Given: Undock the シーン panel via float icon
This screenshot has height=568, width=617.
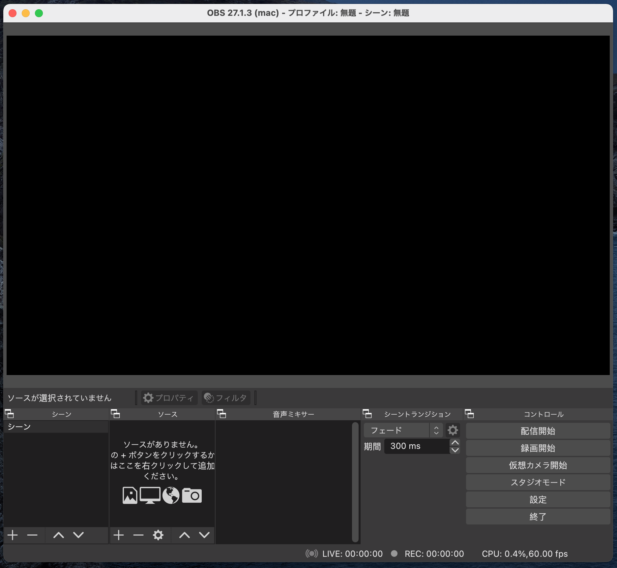Looking at the screenshot, I should click(x=9, y=414).
